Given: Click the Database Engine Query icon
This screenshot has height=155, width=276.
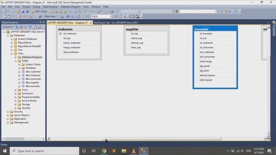Looking at the screenshot, I should tap(51, 12).
